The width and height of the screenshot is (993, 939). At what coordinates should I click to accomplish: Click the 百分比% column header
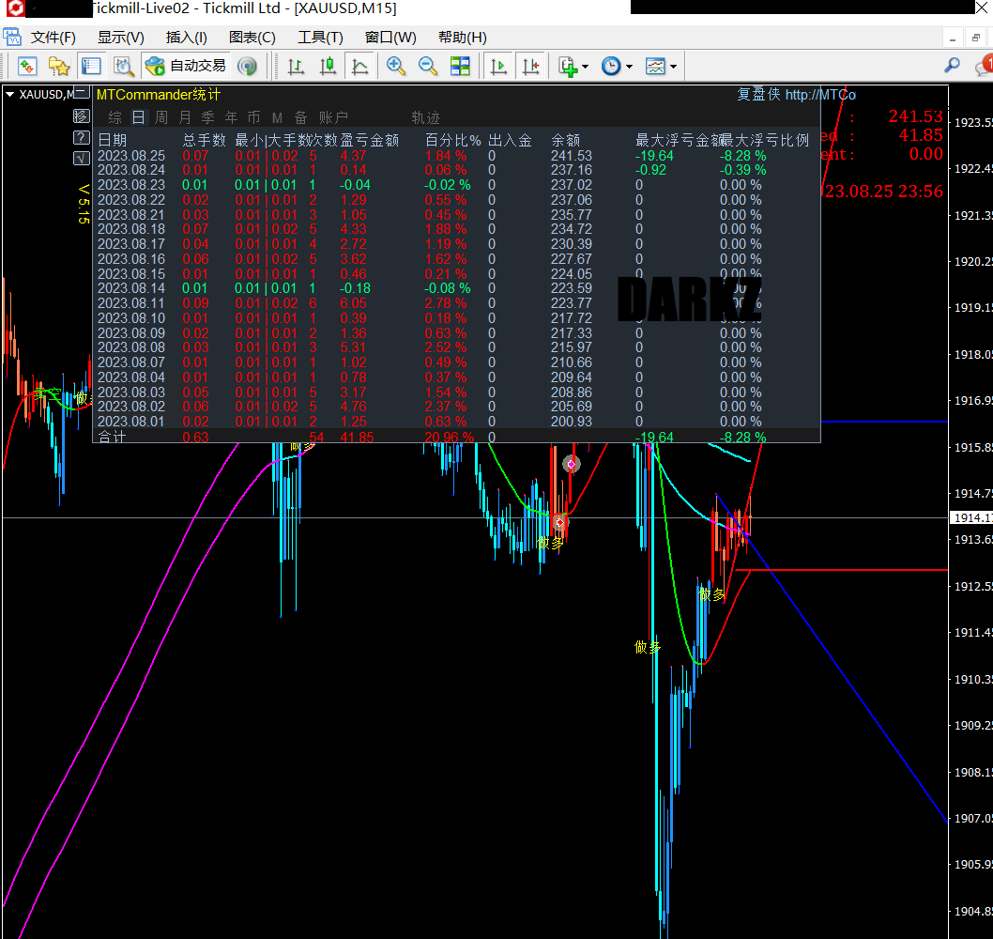click(452, 140)
